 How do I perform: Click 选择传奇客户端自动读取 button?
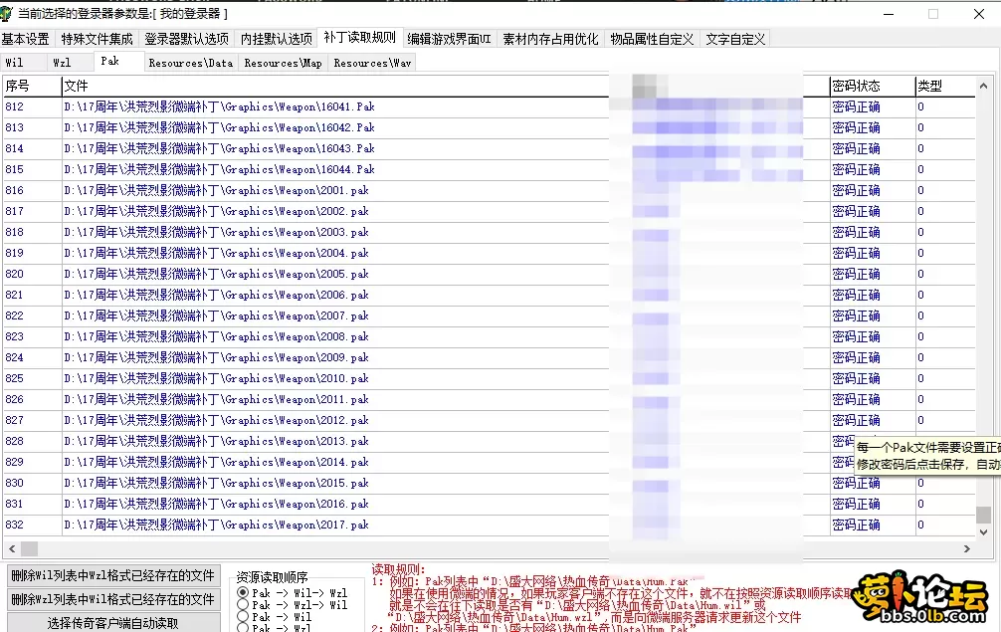pos(113,622)
